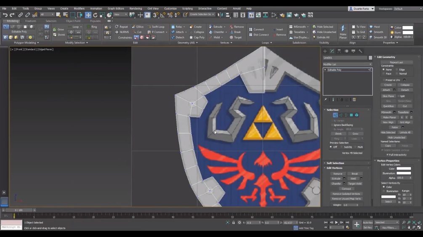Click Edit Vertex Colors Illumination swatch
Viewport: 423px width, 237px height.
[404, 173]
